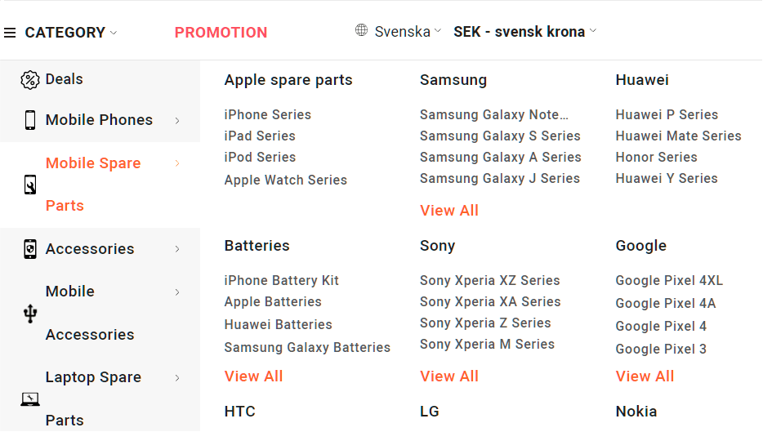Open the Svenska language dropdown
Image resolution: width=763 pixels, height=432 pixels.
point(408,32)
